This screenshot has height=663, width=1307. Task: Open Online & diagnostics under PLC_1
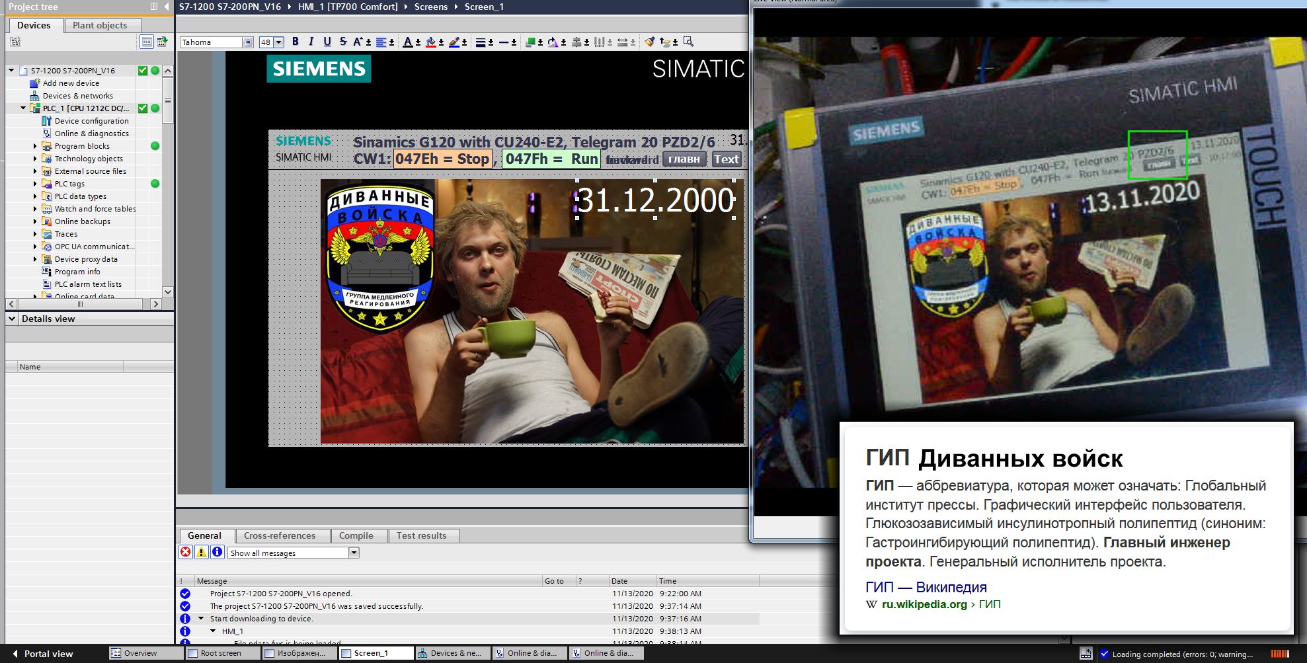[91, 134]
